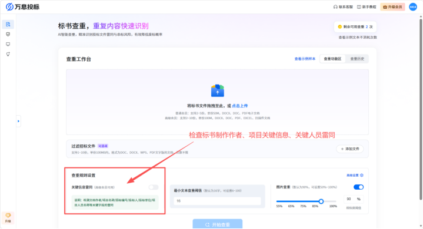This screenshot has width=423, height=229.
Task: Click the page vertical scrollbar
Action: pos(421,109)
